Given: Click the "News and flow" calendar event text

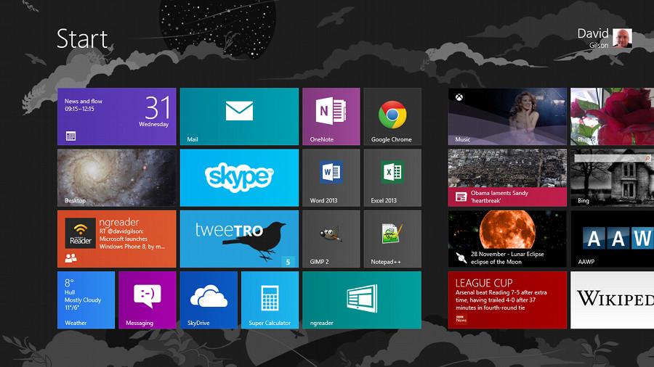Looking at the screenshot, I should (84, 101).
